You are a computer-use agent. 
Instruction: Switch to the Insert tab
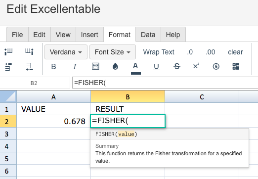pos(89,35)
